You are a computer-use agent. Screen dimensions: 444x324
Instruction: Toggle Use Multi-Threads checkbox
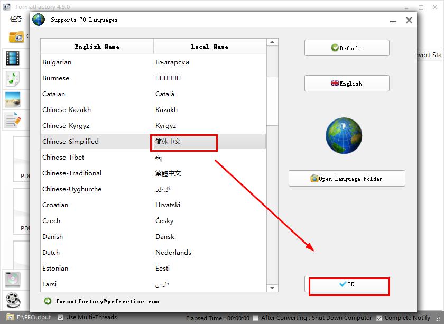60,318
